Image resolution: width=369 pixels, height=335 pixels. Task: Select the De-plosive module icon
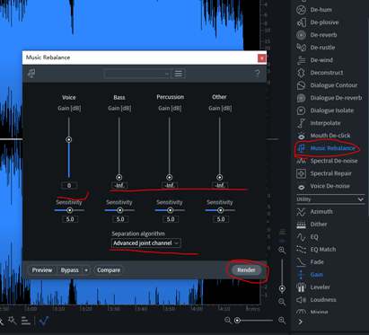[301, 22]
